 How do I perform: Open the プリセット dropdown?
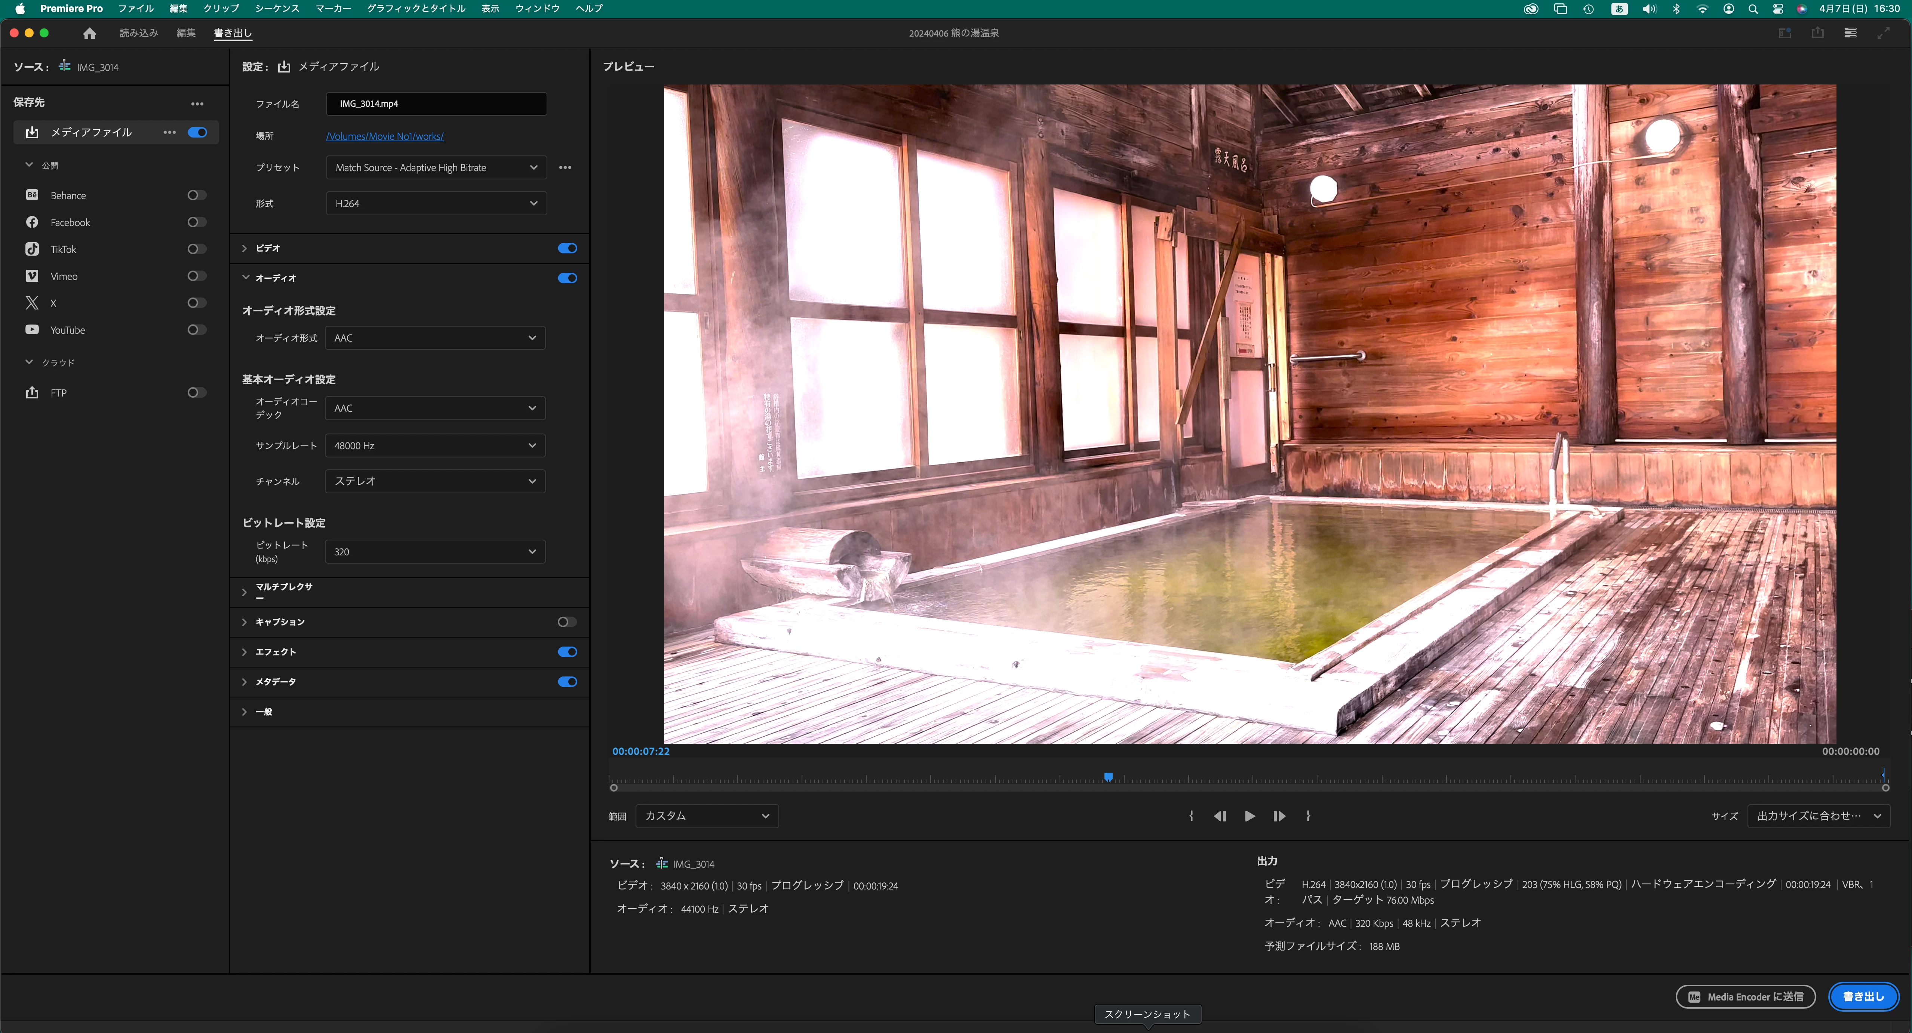pyautogui.click(x=436, y=168)
